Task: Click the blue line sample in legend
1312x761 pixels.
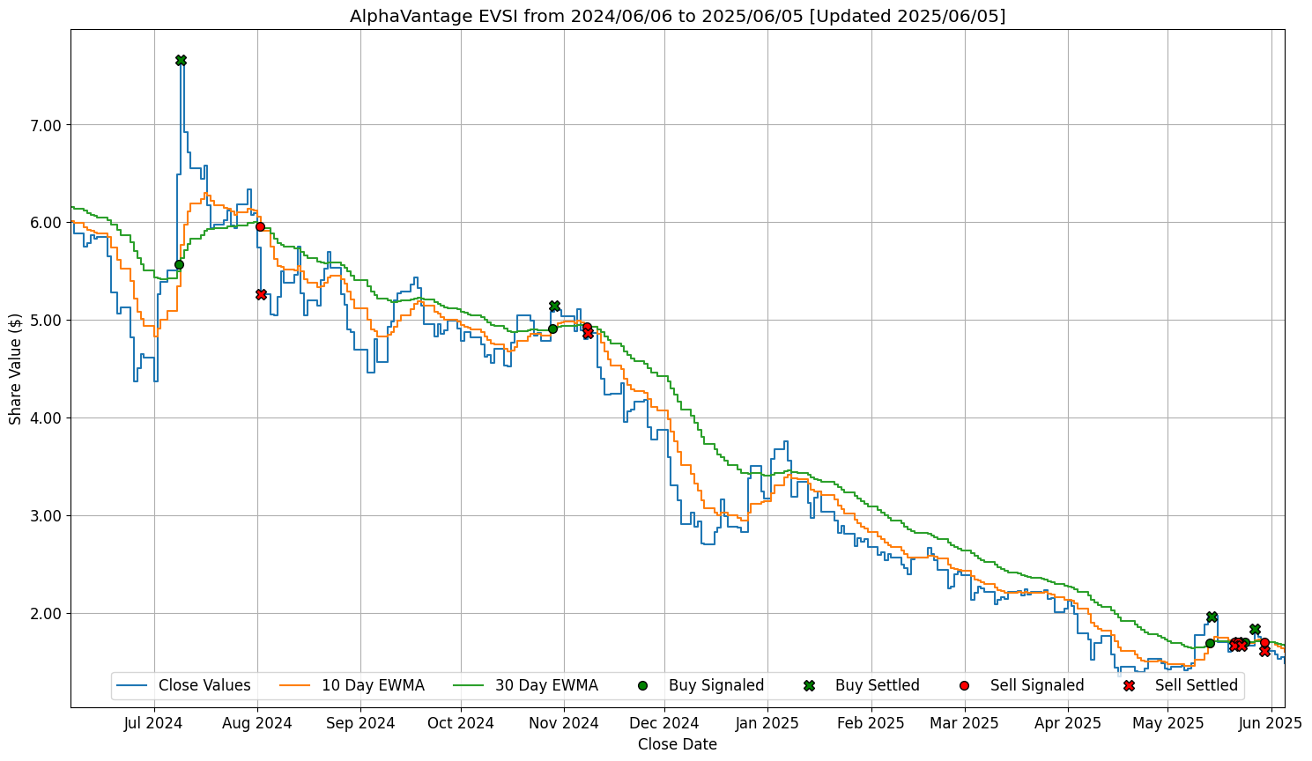Action: tap(131, 685)
